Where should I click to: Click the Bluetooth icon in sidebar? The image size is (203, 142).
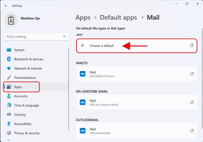coord(9,59)
